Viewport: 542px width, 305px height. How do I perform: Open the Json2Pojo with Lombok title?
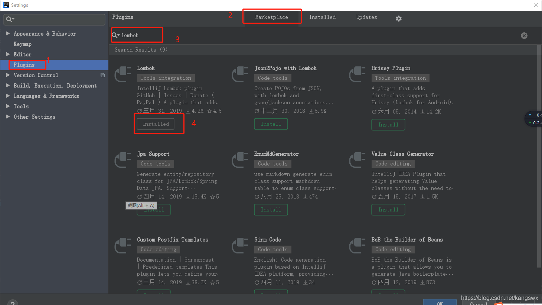pos(285,68)
